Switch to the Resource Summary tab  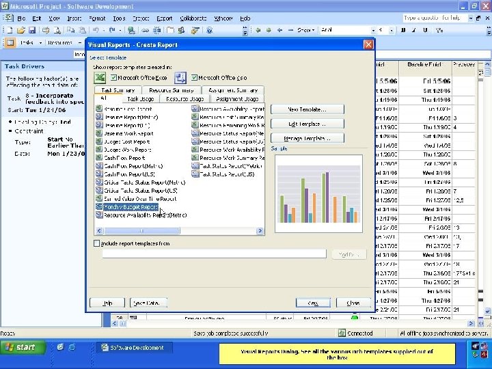pyautogui.click(x=172, y=90)
